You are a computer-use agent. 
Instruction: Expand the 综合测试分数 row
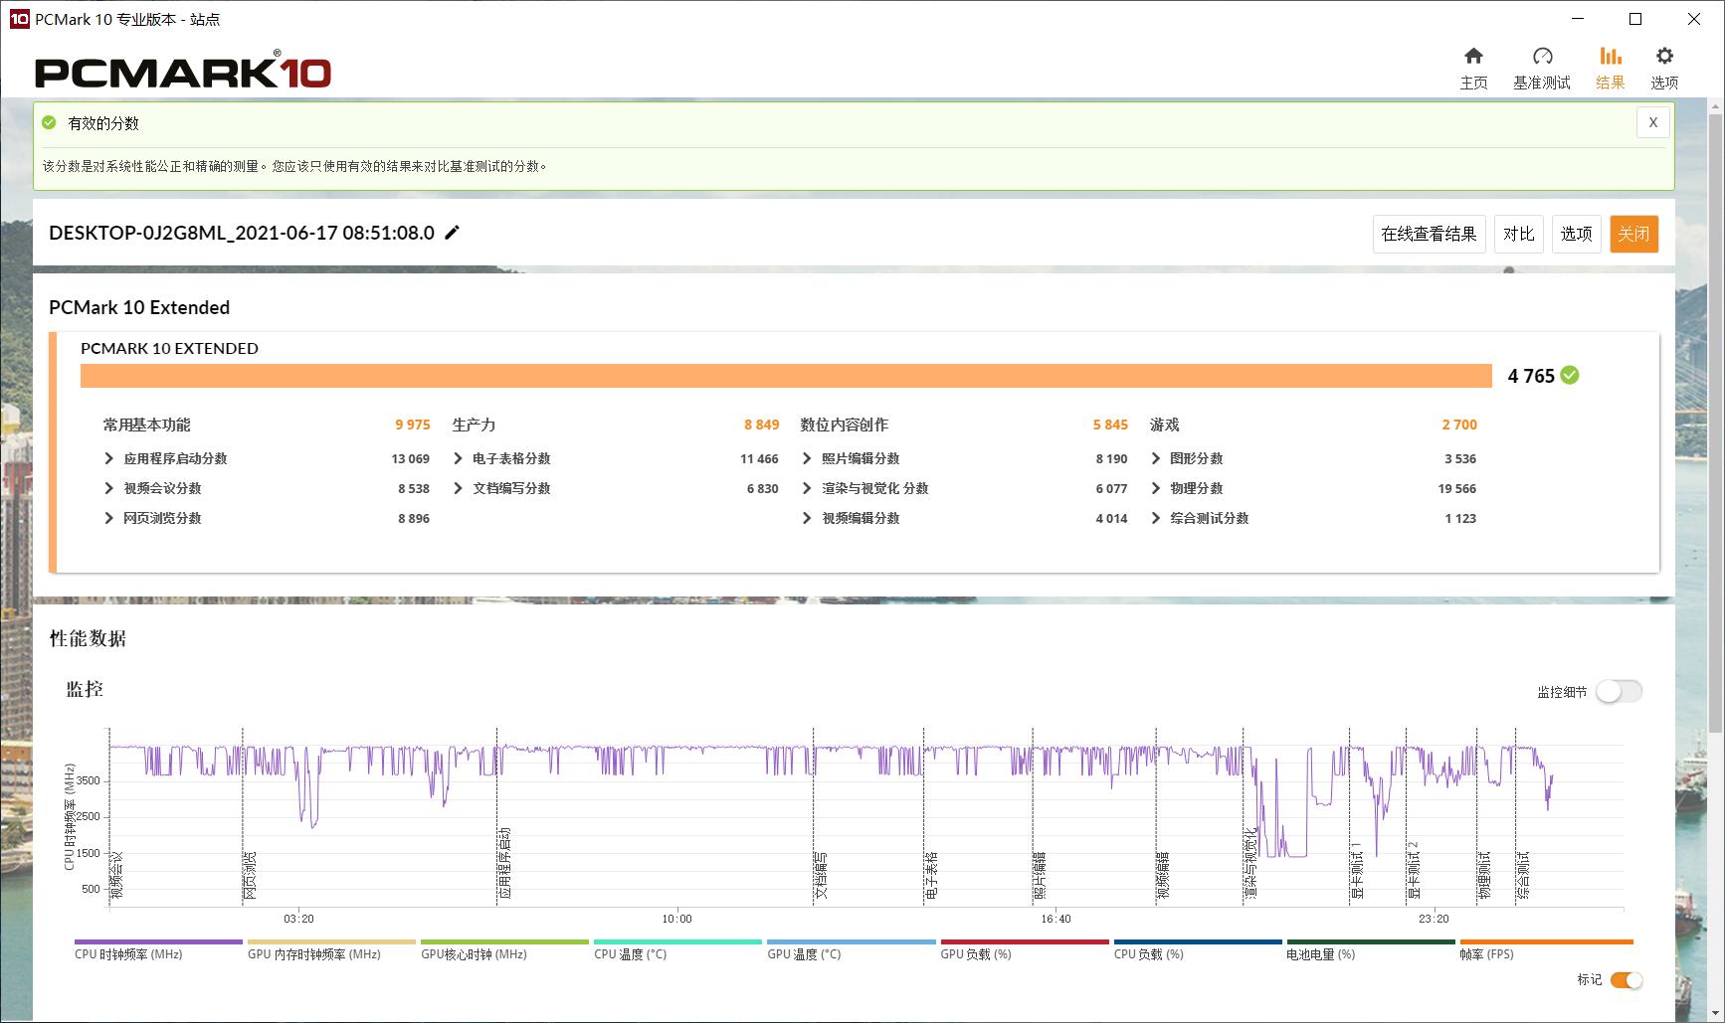1155,518
